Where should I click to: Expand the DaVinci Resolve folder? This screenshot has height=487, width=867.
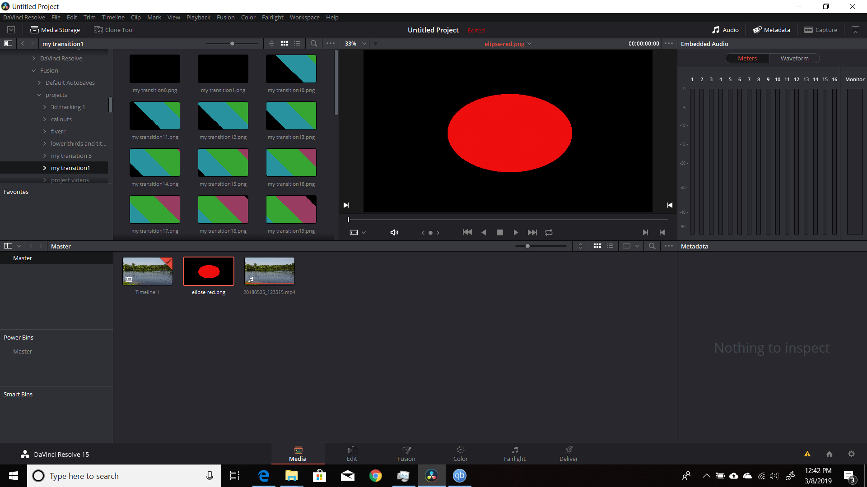click(x=34, y=59)
